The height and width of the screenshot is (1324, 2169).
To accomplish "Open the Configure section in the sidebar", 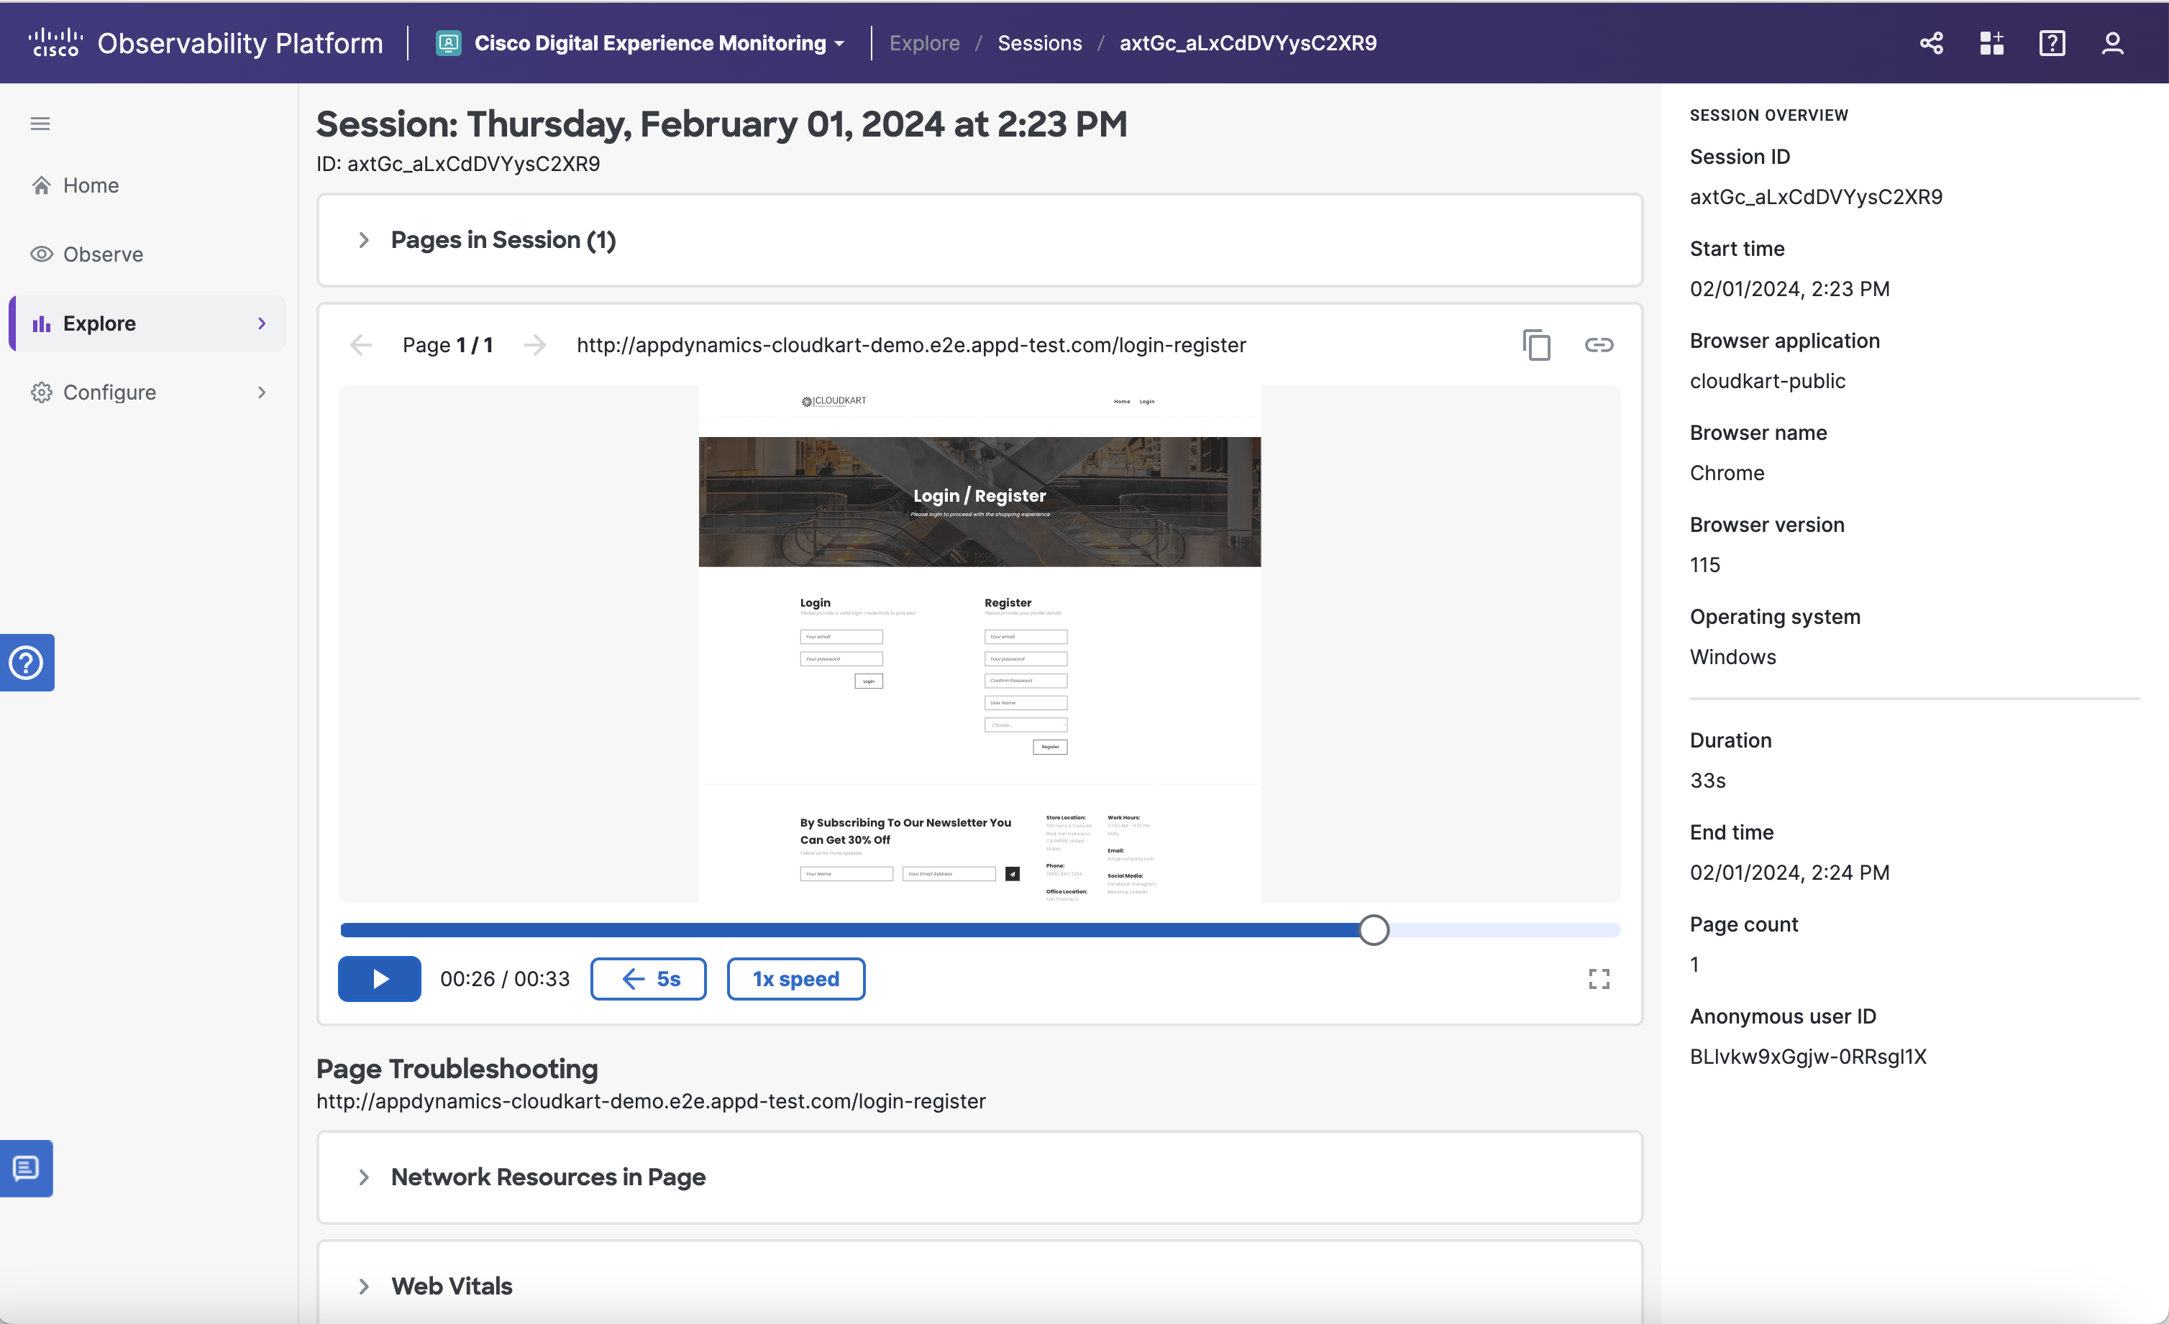I will [x=109, y=392].
